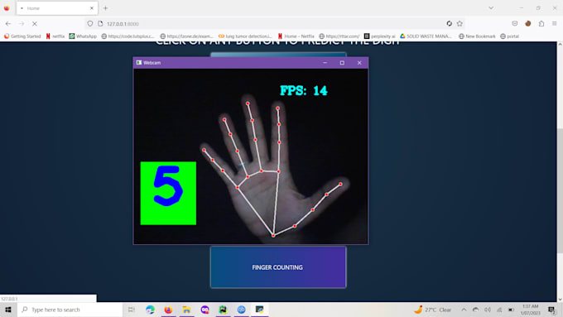Go back using browser back arrow

[x=8, y=24]
